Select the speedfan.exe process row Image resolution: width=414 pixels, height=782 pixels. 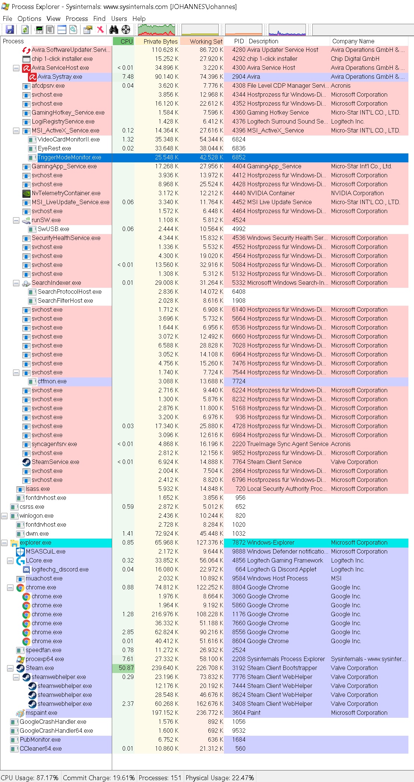point(204,650)
